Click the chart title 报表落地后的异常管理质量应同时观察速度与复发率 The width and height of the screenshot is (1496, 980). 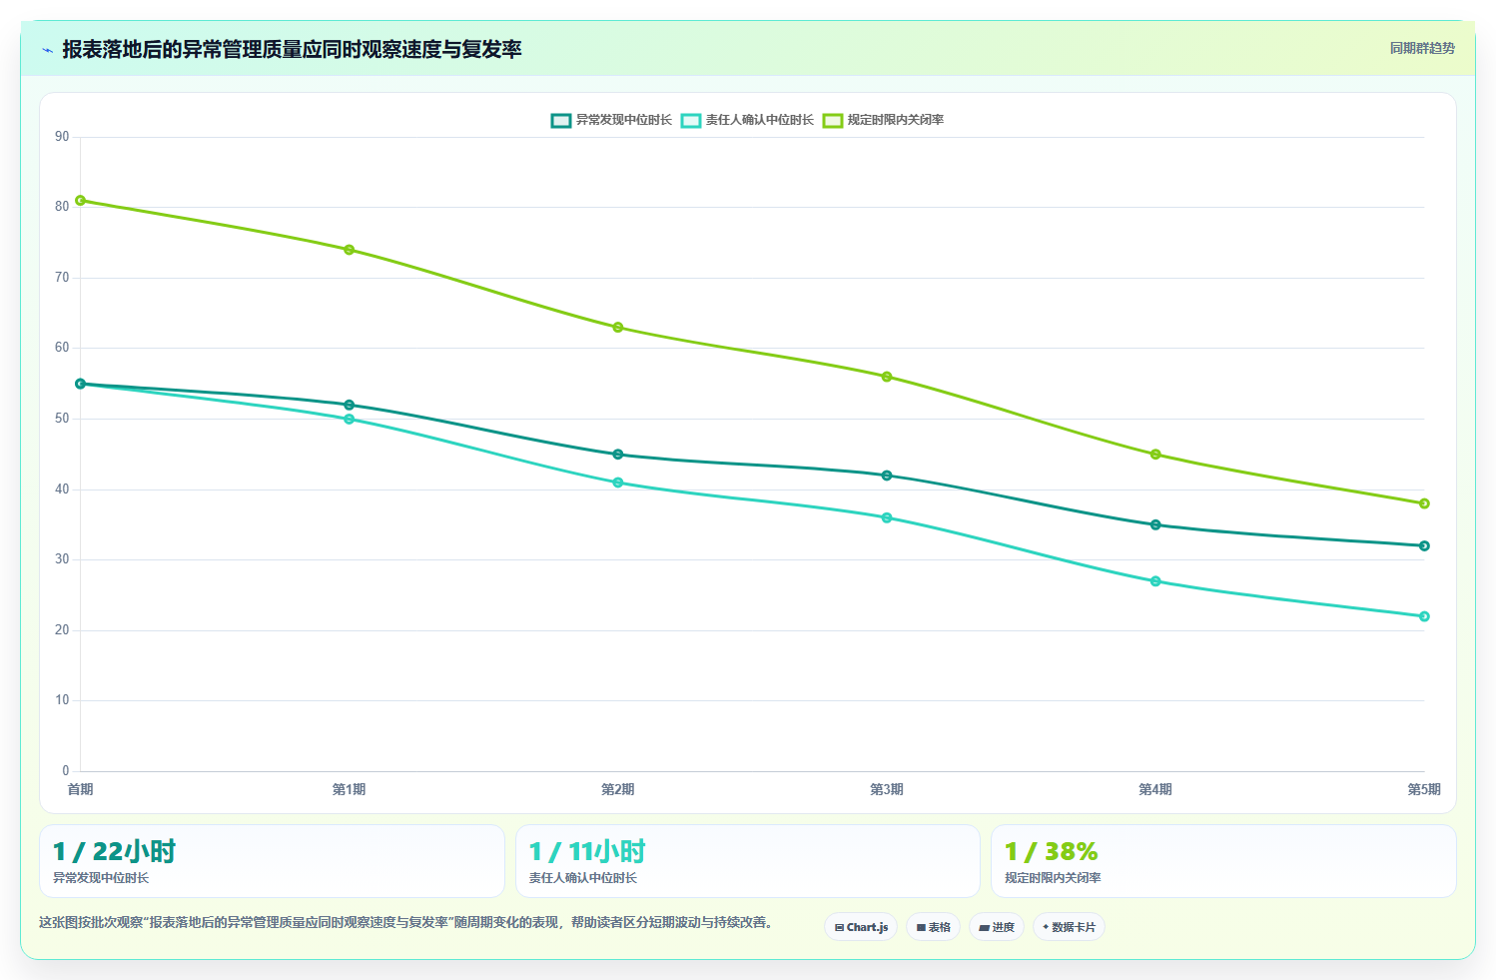click(x=292, y=50)
